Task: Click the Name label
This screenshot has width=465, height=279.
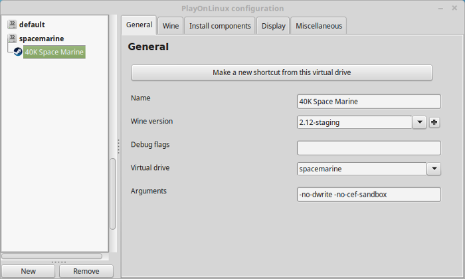Action: 141,98
